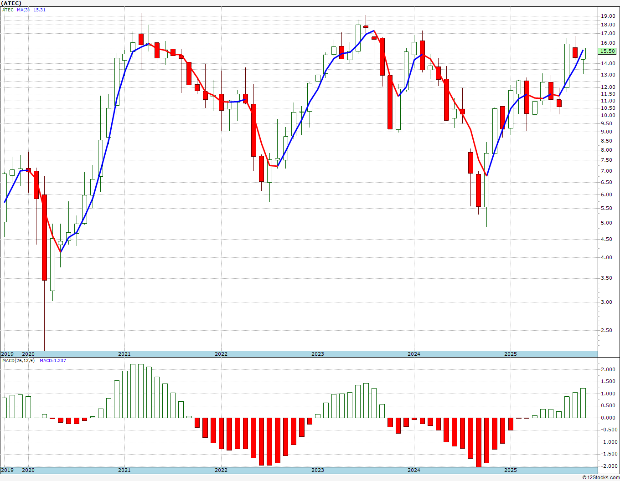Screen dimensions: 620x481
Task: Click the (ATEC) chart title
Action: (11, 3)
